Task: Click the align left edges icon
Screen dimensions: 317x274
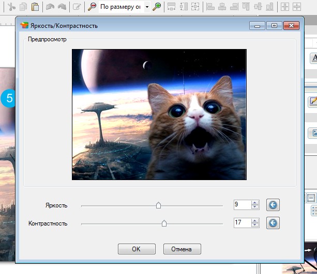Action: click(x=210, y=7)
